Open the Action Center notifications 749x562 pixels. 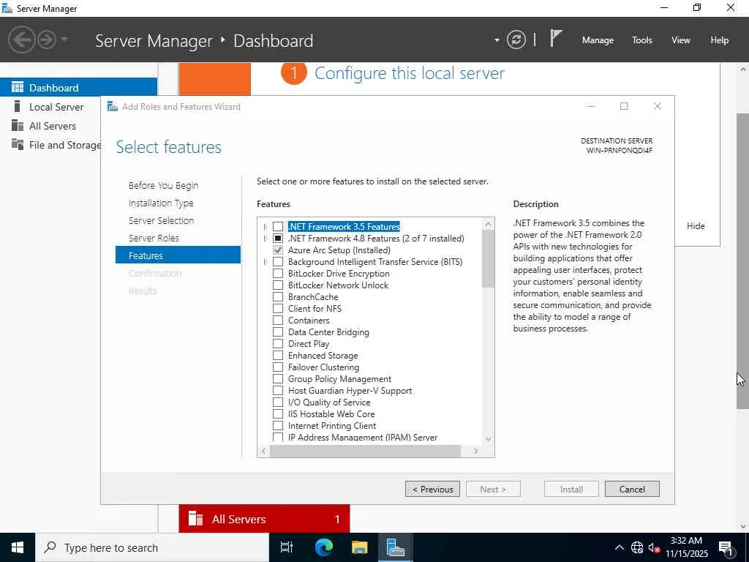coord(726,547)
